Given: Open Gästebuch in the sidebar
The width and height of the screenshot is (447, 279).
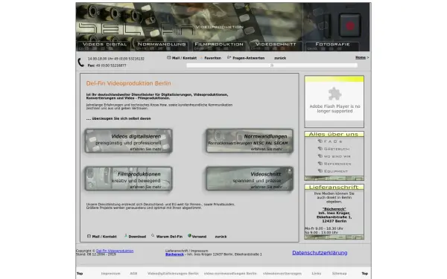Looking at the screenshot, I should tap(337, 149).
